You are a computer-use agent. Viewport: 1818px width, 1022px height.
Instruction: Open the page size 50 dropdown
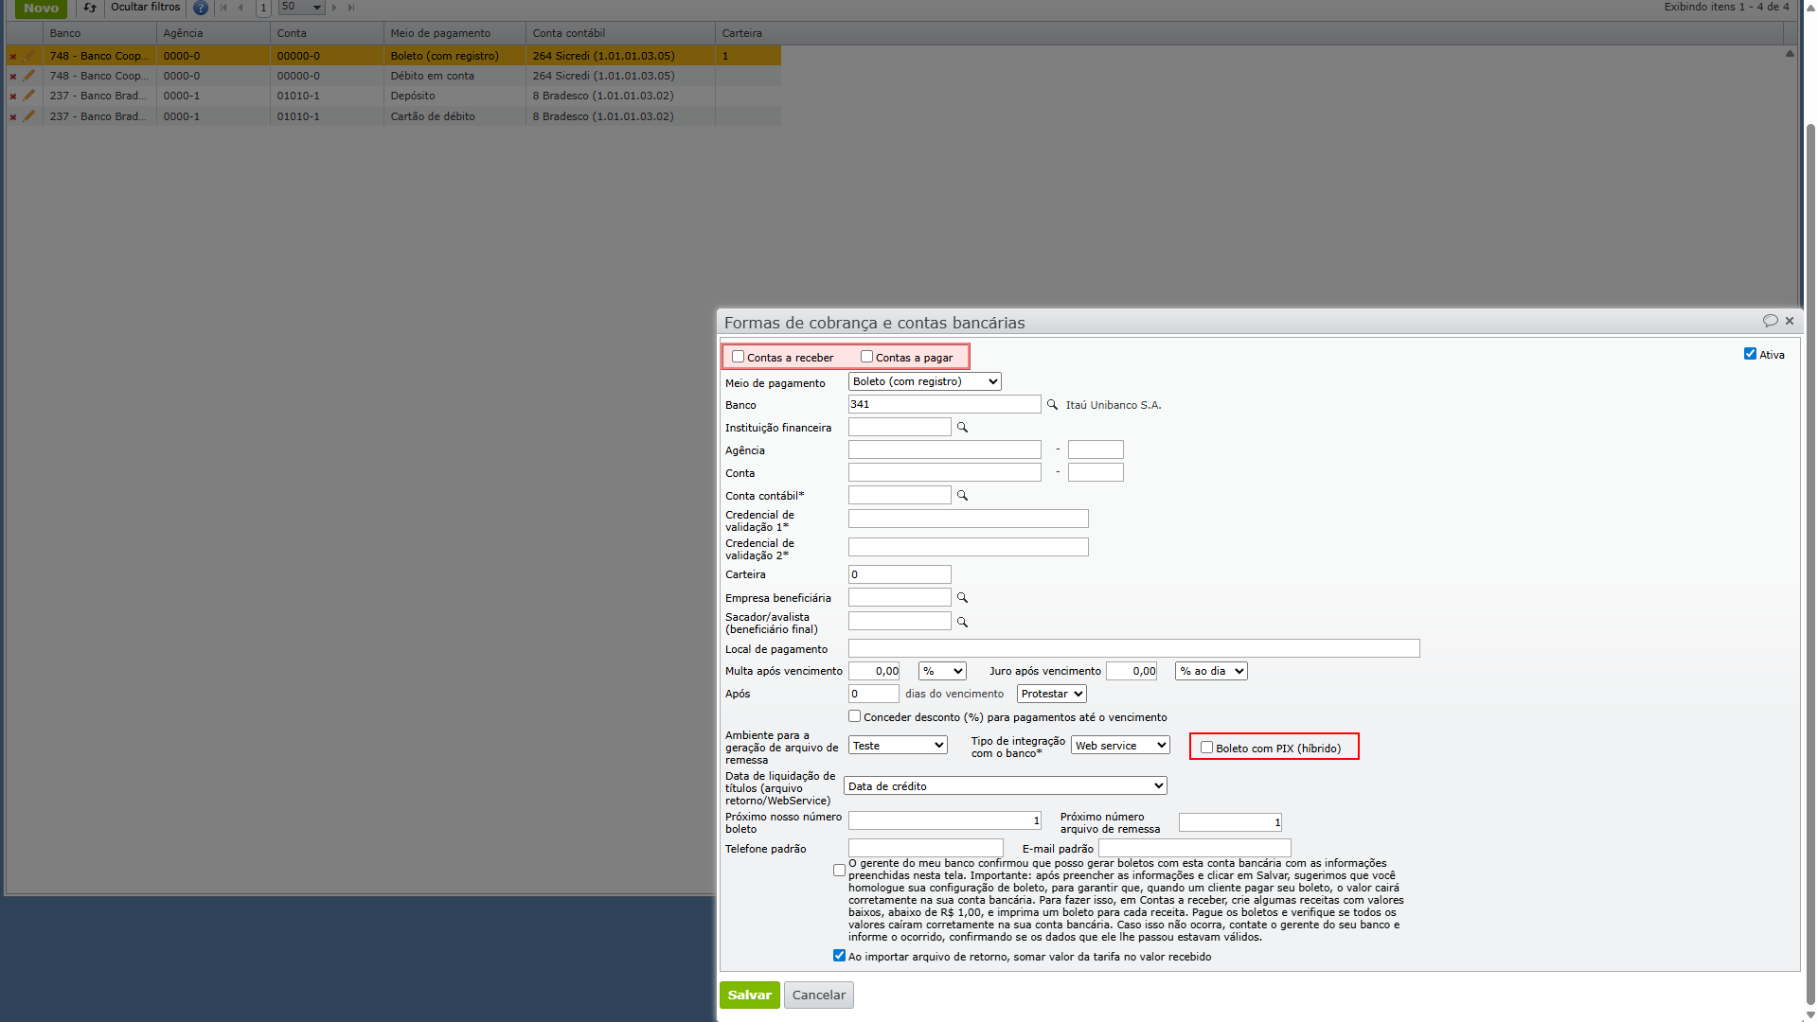point(301,8)
